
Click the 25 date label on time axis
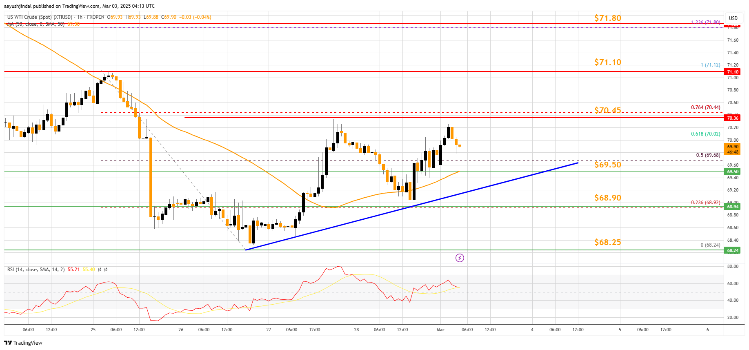(93, 330)
